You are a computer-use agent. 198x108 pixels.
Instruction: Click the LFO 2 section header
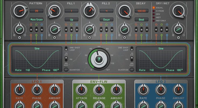[x=161, y=81]
